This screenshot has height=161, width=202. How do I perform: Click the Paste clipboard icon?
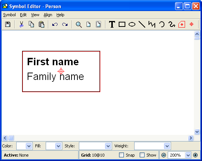pos(41,24)
